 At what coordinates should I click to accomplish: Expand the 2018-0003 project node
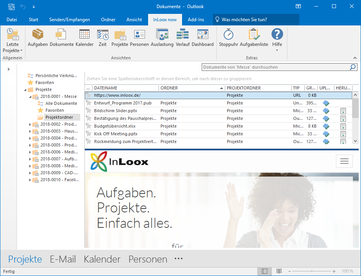pyautogui.click(x=30, y=131)
